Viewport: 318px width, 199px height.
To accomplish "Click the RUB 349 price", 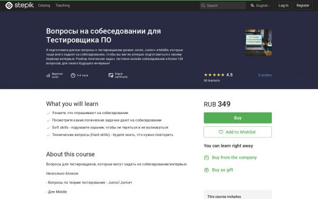I will pos(217,104).
